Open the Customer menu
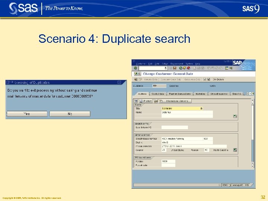 point(141,64)
